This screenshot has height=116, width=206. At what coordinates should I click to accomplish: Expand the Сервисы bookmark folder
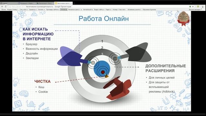click(x=33, y=10)
